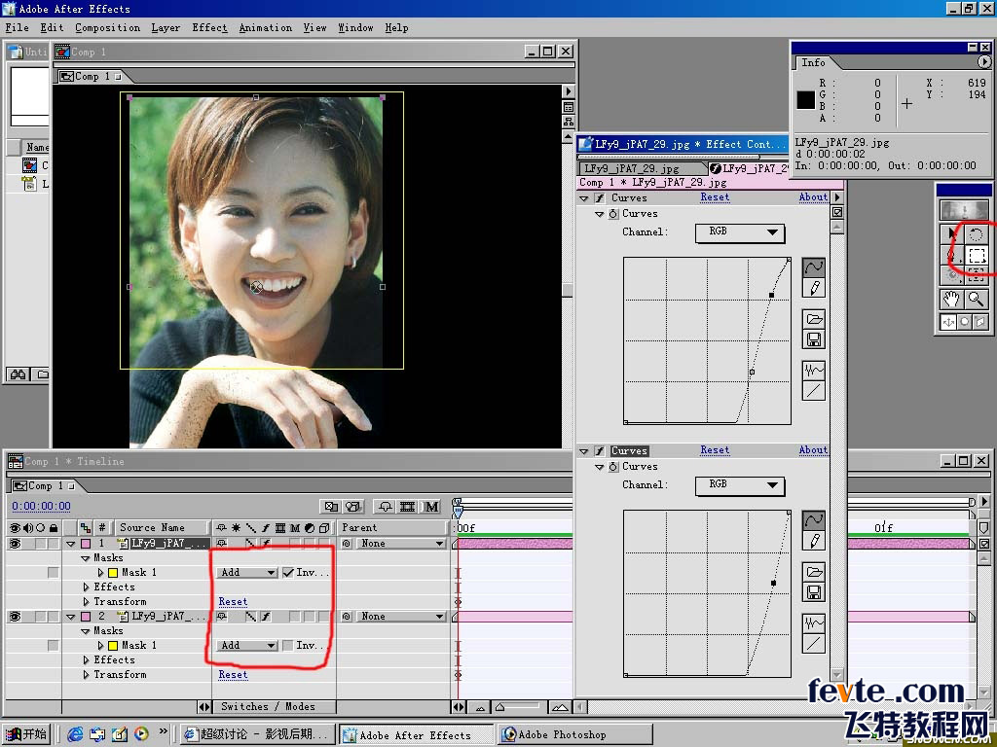Click About link on top Curves effect
The width and height of the screenshot is (997, 747).
[813, 197]
